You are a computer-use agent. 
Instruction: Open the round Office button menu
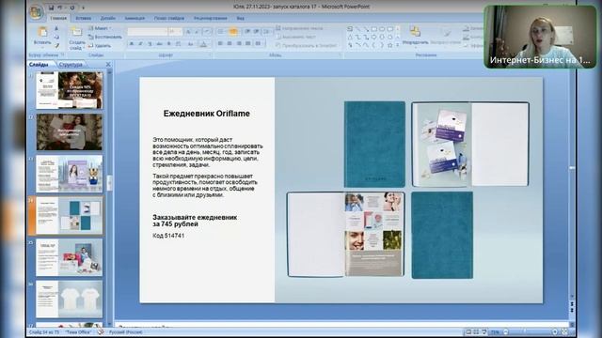[36, 12]
